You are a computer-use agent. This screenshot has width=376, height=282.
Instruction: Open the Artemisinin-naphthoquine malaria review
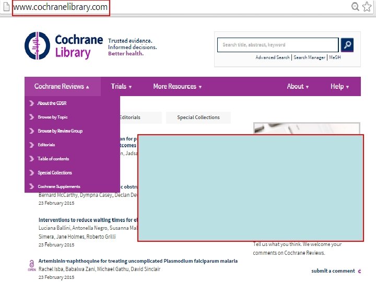[x=138, y=261]
